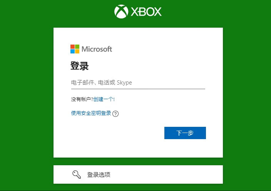Select 使用安全密钥登录 link
Image resolution: width=271 pixels, height=191 pixels.
click(91, 113)
